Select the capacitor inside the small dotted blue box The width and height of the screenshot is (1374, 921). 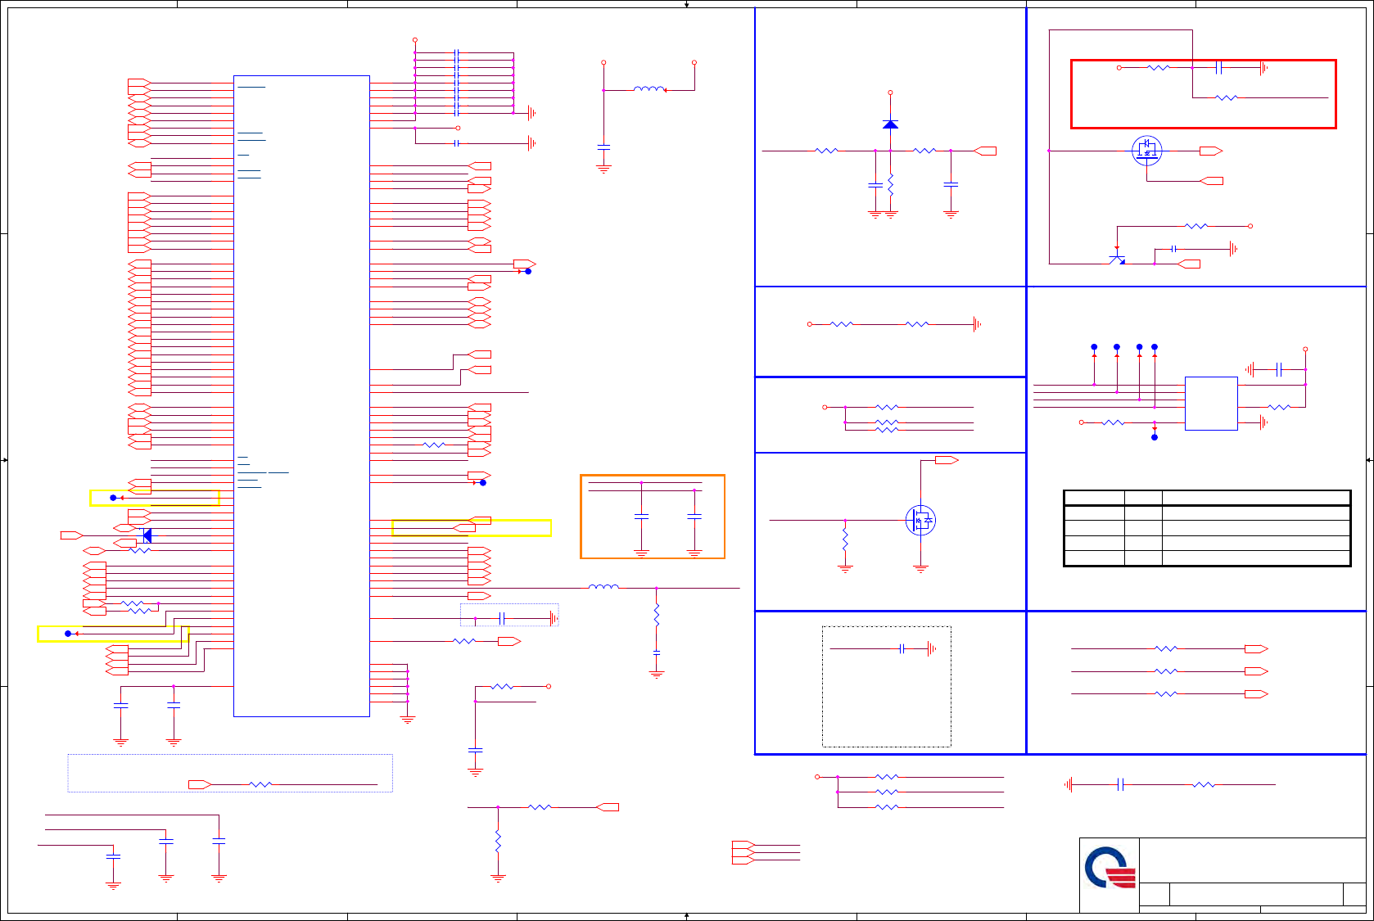502,618
